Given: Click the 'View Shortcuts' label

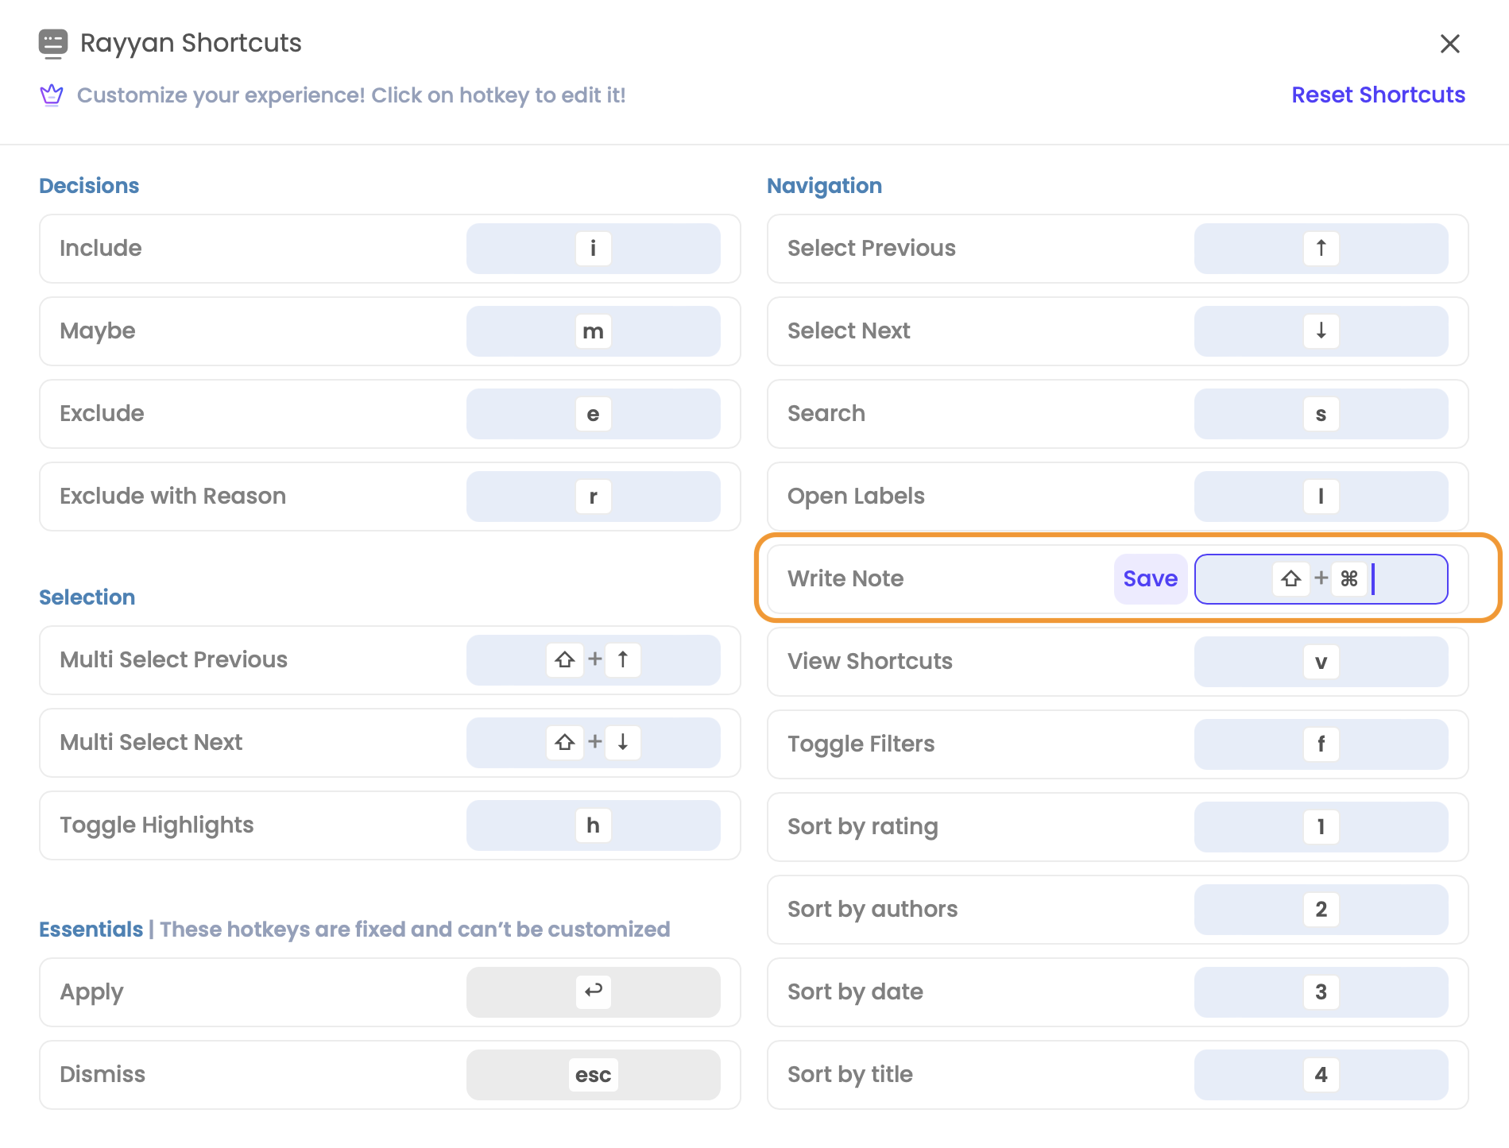Looking at the screenshot, I should [x=870, y=661].
